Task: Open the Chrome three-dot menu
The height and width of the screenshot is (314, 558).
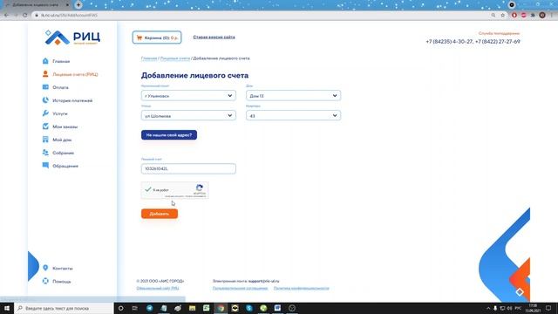Action: coord(552,16)
